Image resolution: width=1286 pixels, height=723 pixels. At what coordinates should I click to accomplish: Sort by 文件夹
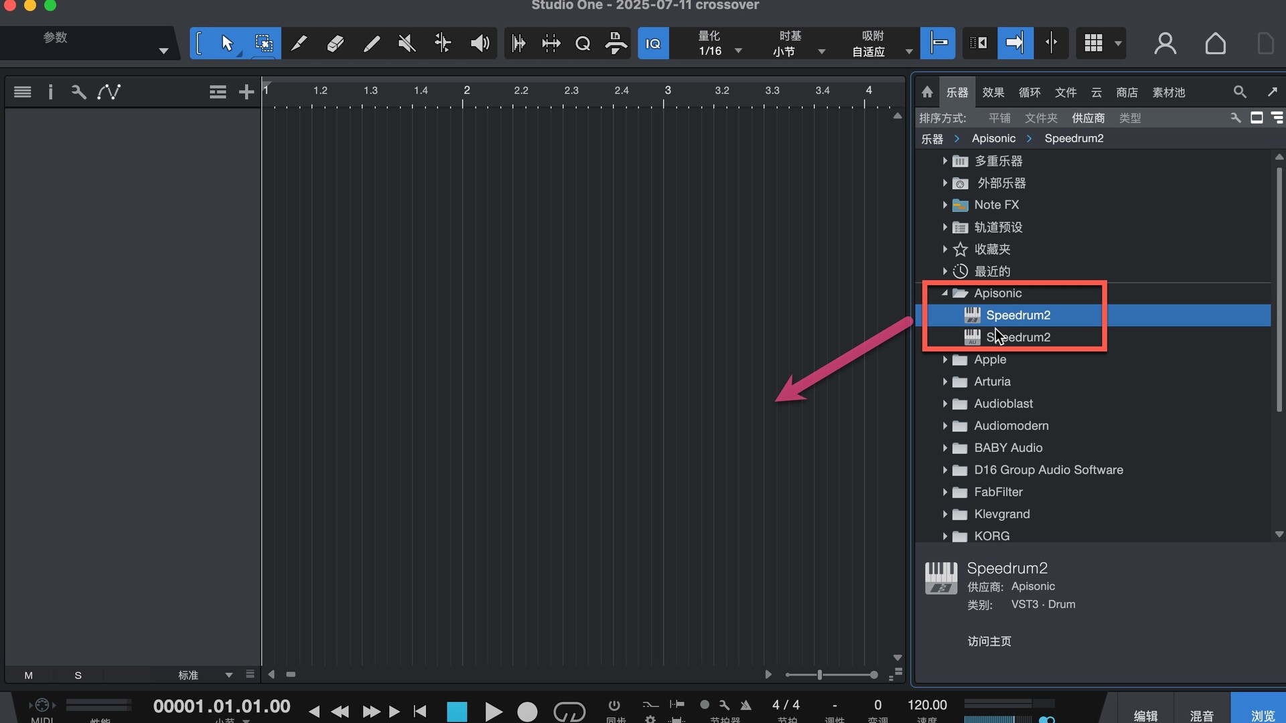1041,118
